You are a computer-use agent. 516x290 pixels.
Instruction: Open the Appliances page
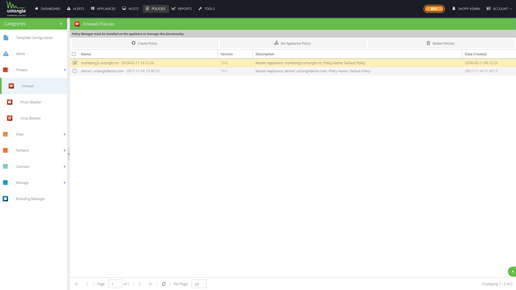point(103,9)
